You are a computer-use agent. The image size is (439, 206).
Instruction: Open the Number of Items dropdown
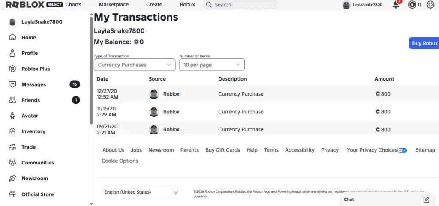coord(212,65)
